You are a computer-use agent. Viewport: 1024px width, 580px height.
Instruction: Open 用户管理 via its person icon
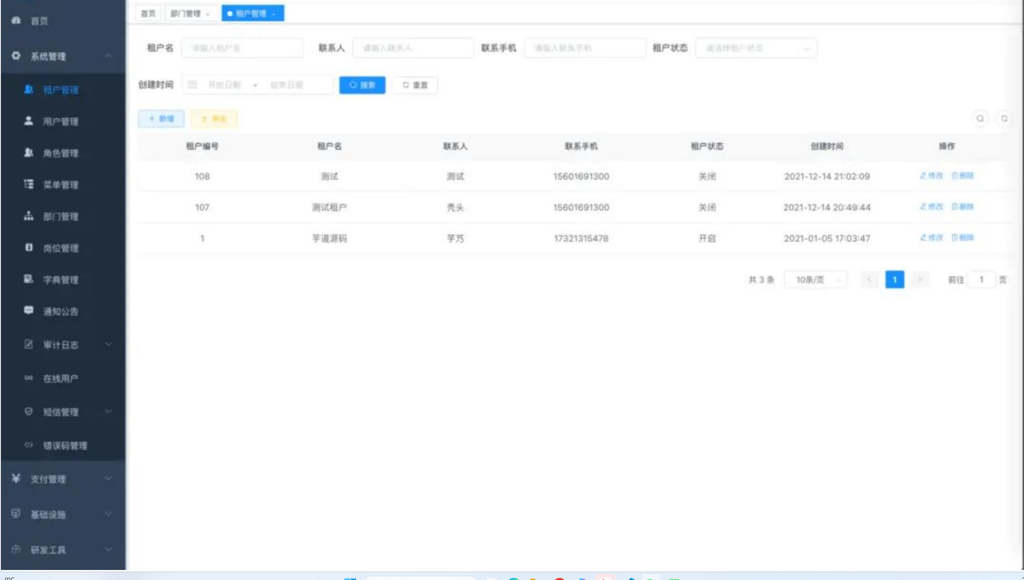tap(28, 121)
